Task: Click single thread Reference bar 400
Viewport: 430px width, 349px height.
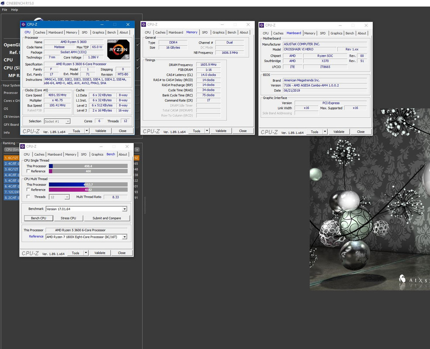Action: click(88, 171)
